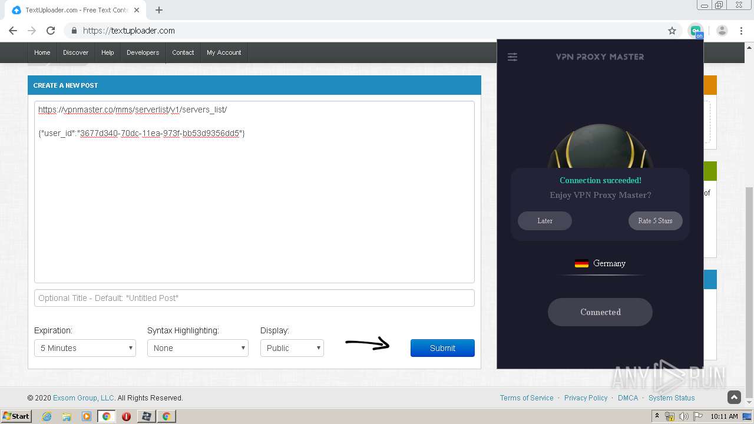Open the Chrome profile avatar
This screenshot has height=424, width=754.
click(x=722, y=31)
